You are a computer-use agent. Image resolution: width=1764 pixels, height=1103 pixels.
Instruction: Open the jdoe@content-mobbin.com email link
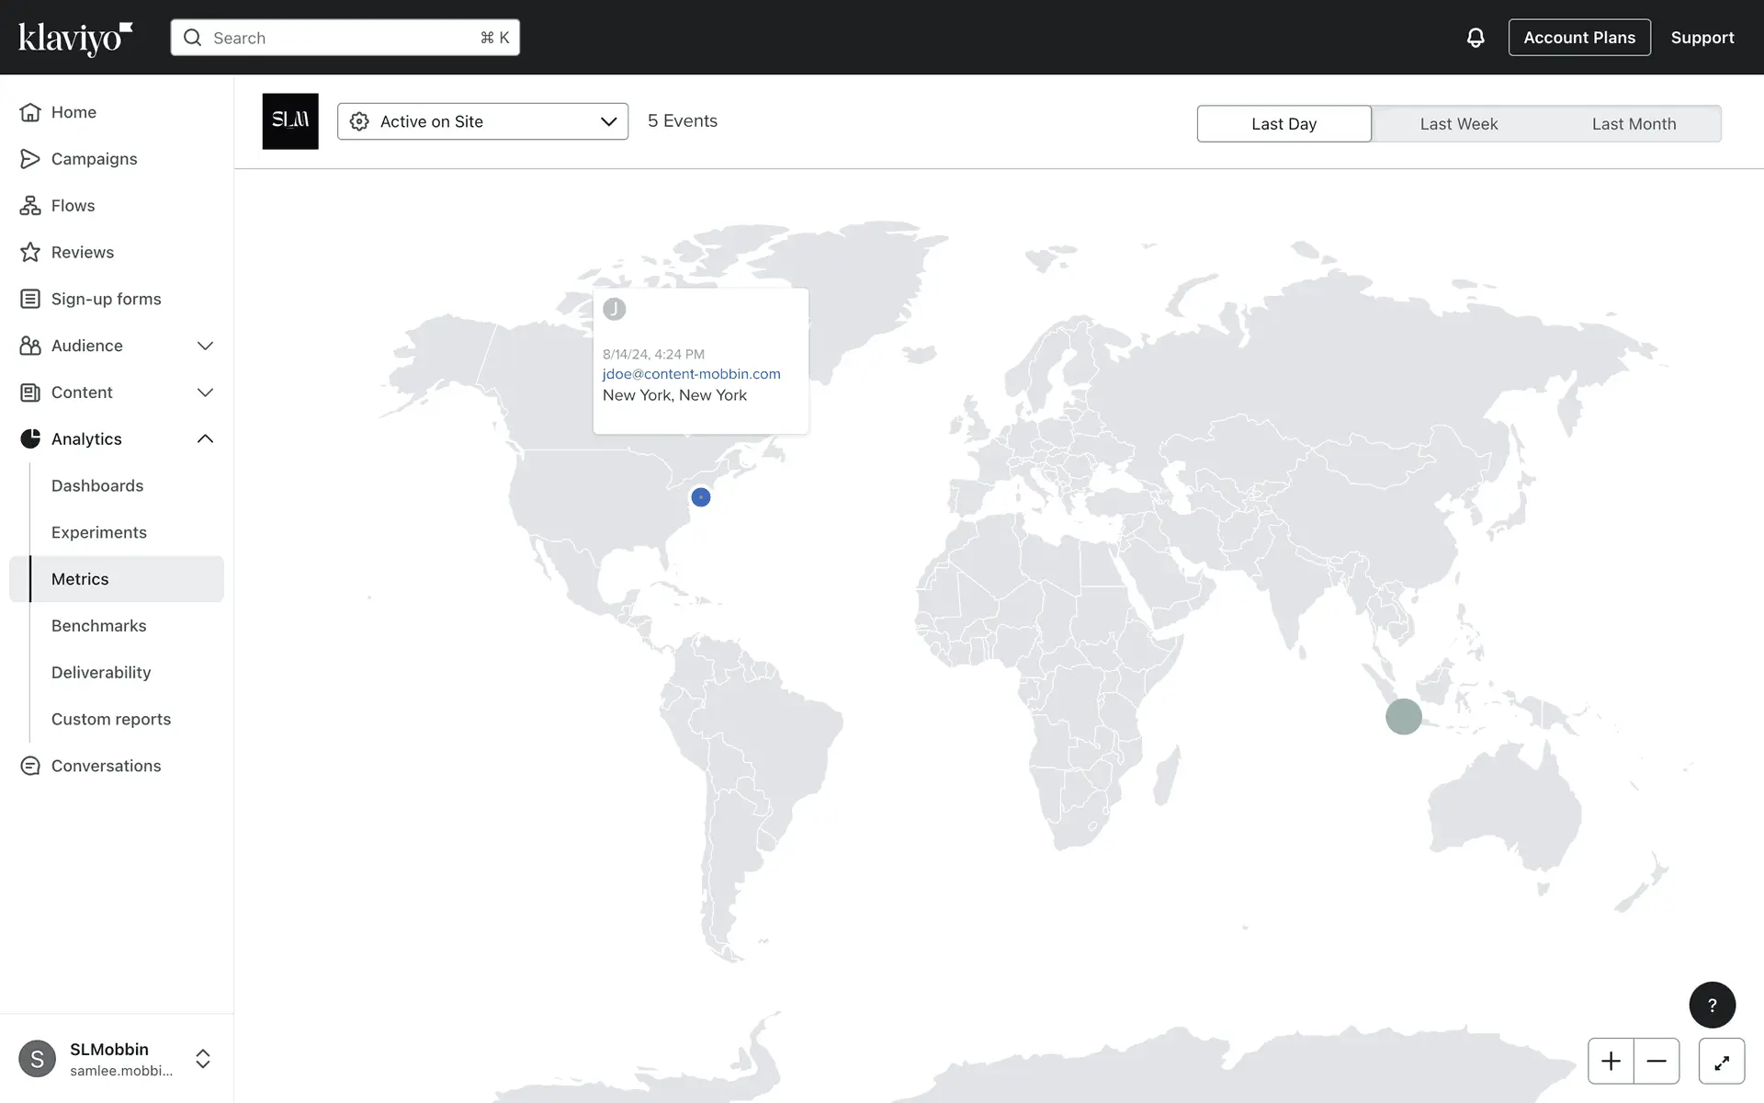coord(691,374)
